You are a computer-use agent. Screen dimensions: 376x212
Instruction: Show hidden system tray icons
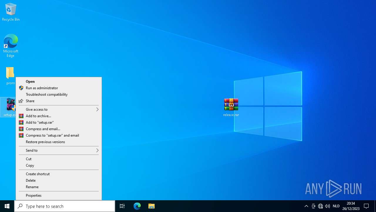[x=306, y=206]
